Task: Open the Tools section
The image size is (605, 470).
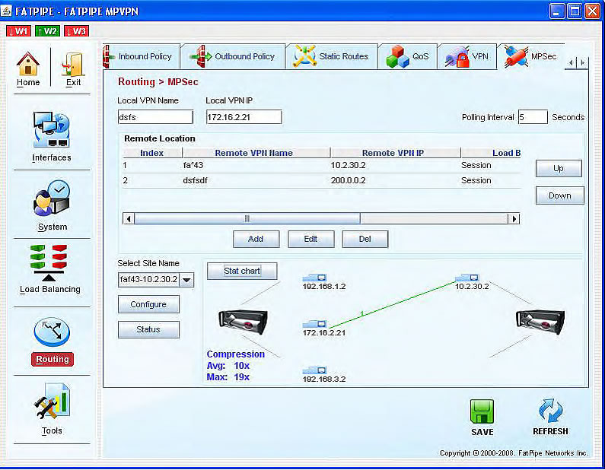Action: (52, 402)
